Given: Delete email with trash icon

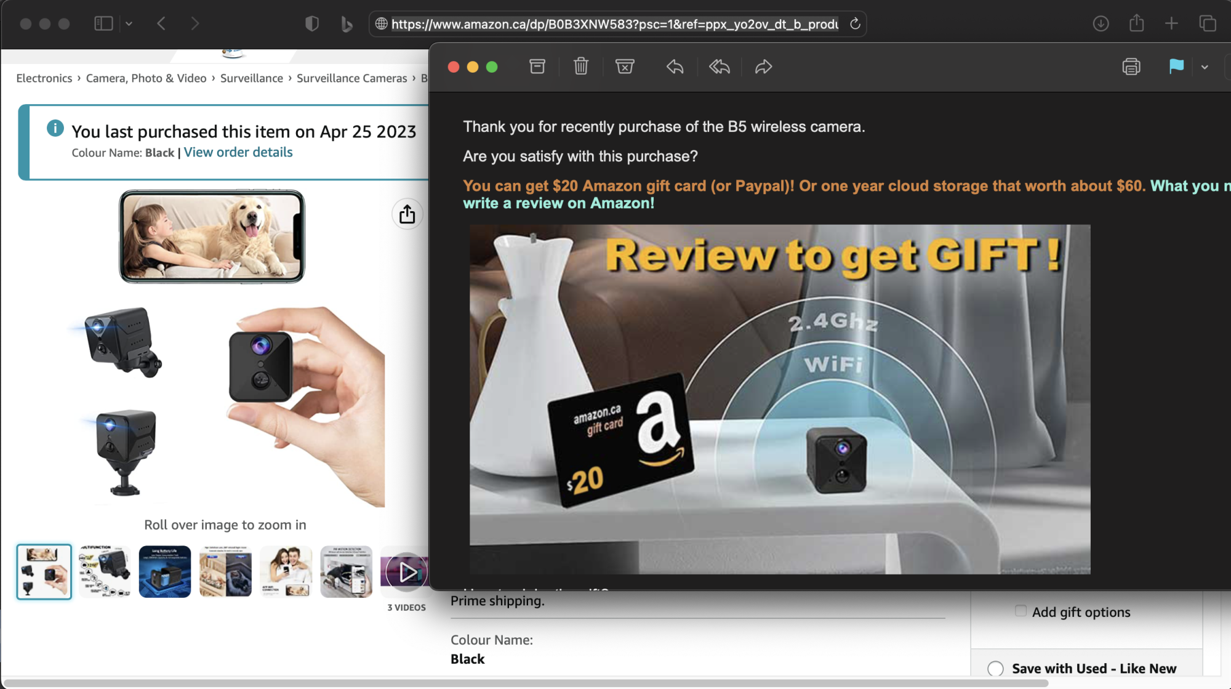Looking at the screenshot, I should coord(581,66).
